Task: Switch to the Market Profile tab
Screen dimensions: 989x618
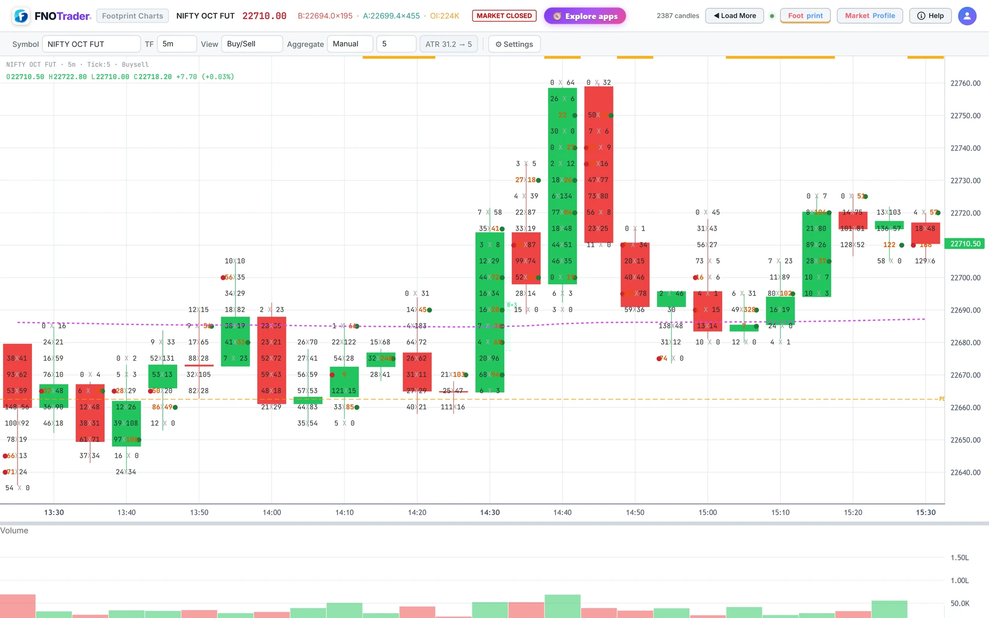Action: click(x=869, y=16)
